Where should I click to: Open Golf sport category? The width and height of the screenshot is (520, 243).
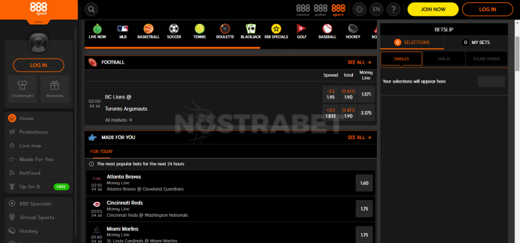coord(302,32)
